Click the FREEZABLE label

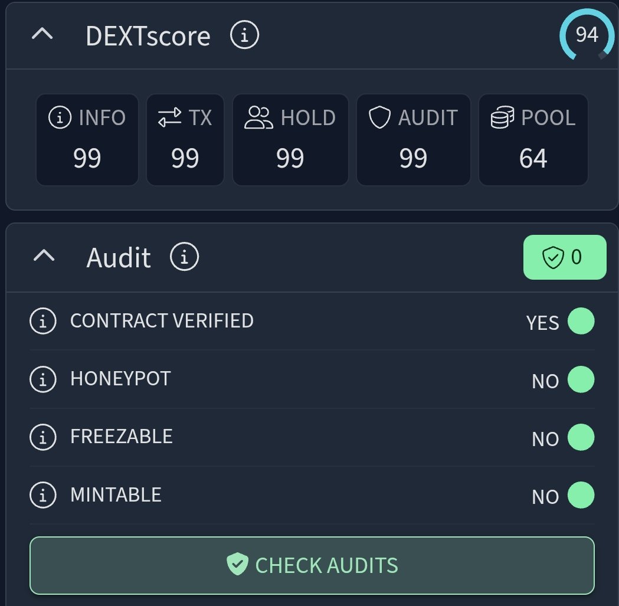122,437
